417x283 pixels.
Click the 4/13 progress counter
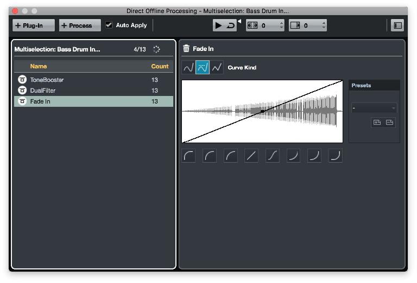(140, 49)
